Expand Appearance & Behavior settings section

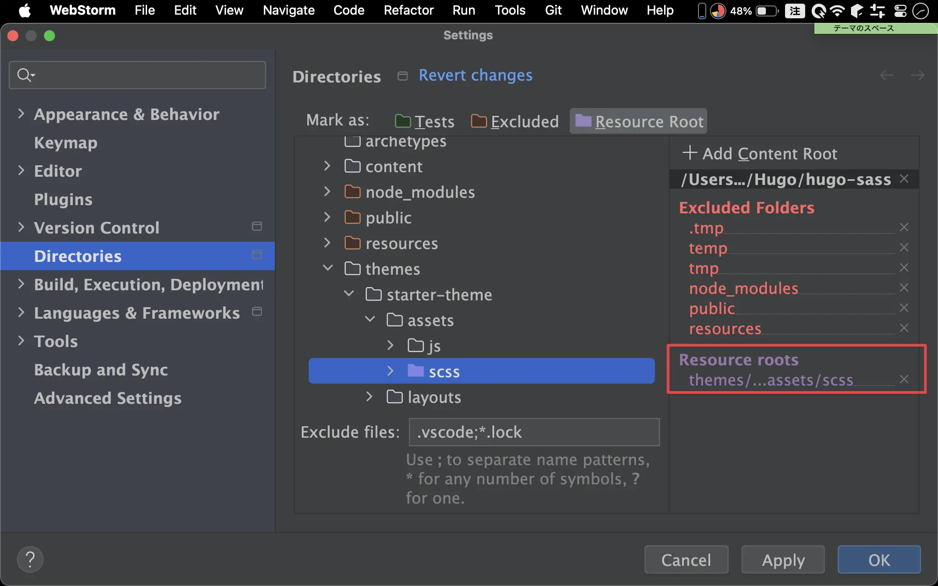(x=21, y=114)
